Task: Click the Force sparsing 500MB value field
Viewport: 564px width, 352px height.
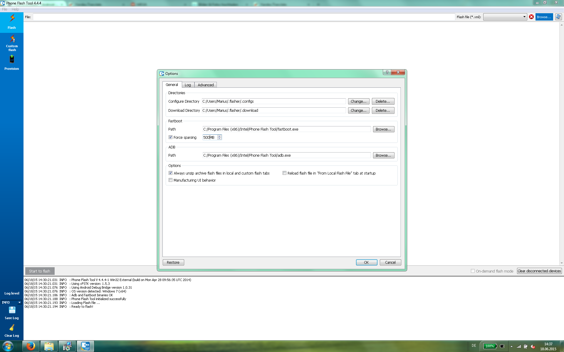Action: click(x=210, y=137)
